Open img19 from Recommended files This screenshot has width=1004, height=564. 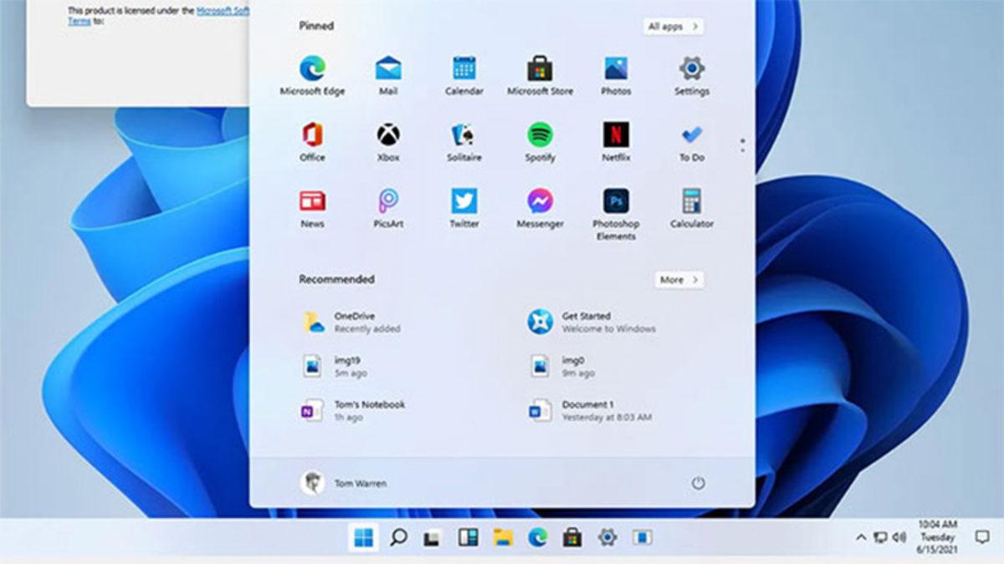tap(345, 365)
